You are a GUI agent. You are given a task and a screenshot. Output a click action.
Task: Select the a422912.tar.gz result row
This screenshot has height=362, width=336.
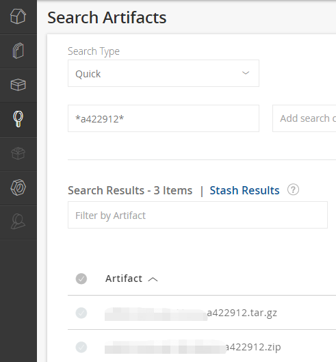[202, 313]
